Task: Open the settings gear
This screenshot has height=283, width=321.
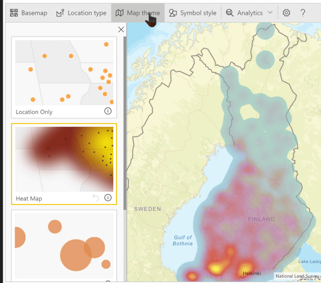Action: (x=286, y=13)
